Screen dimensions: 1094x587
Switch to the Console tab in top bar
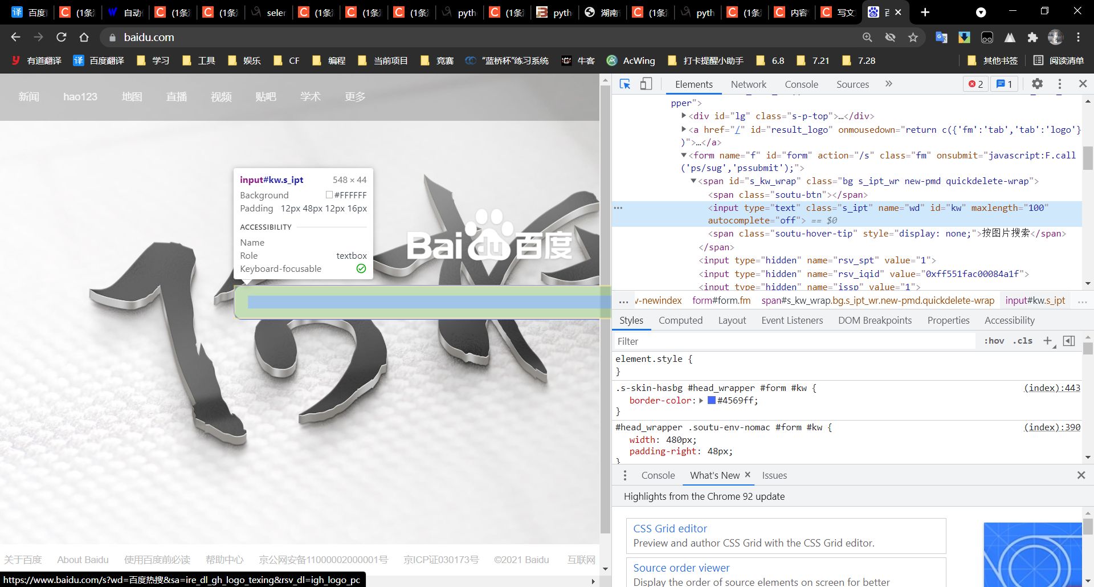coord(801,84)
